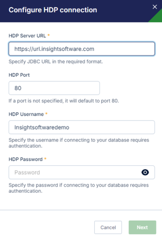Screen dimensions: 162x244
Task: Click into the HDP Username field
Action: click(82, 127)
